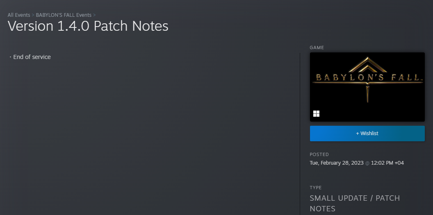Open the SMALL UPDATE / PATCH NOTES type
This screenshot has height=215, width=433.
tap(355, 203)
